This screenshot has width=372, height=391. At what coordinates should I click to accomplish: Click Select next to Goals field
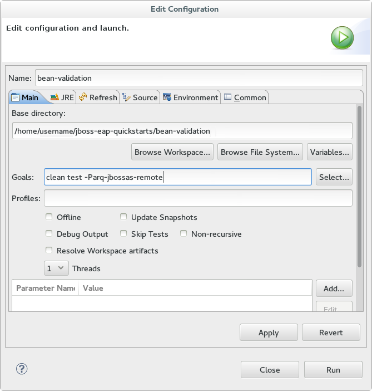(x=334, y=177)
